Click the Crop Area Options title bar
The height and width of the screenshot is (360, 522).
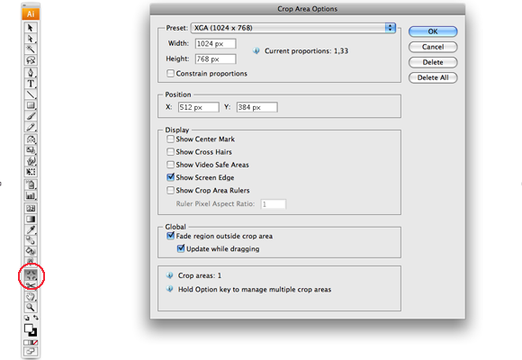click(x=307, y=9)
